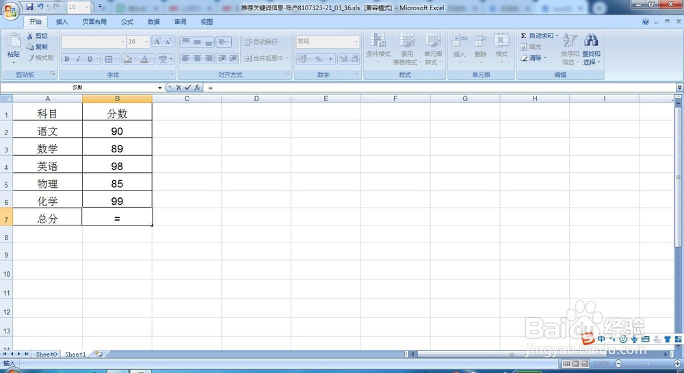Click the Office button logo
Screen dimensions: 684x373
[10, 10]
